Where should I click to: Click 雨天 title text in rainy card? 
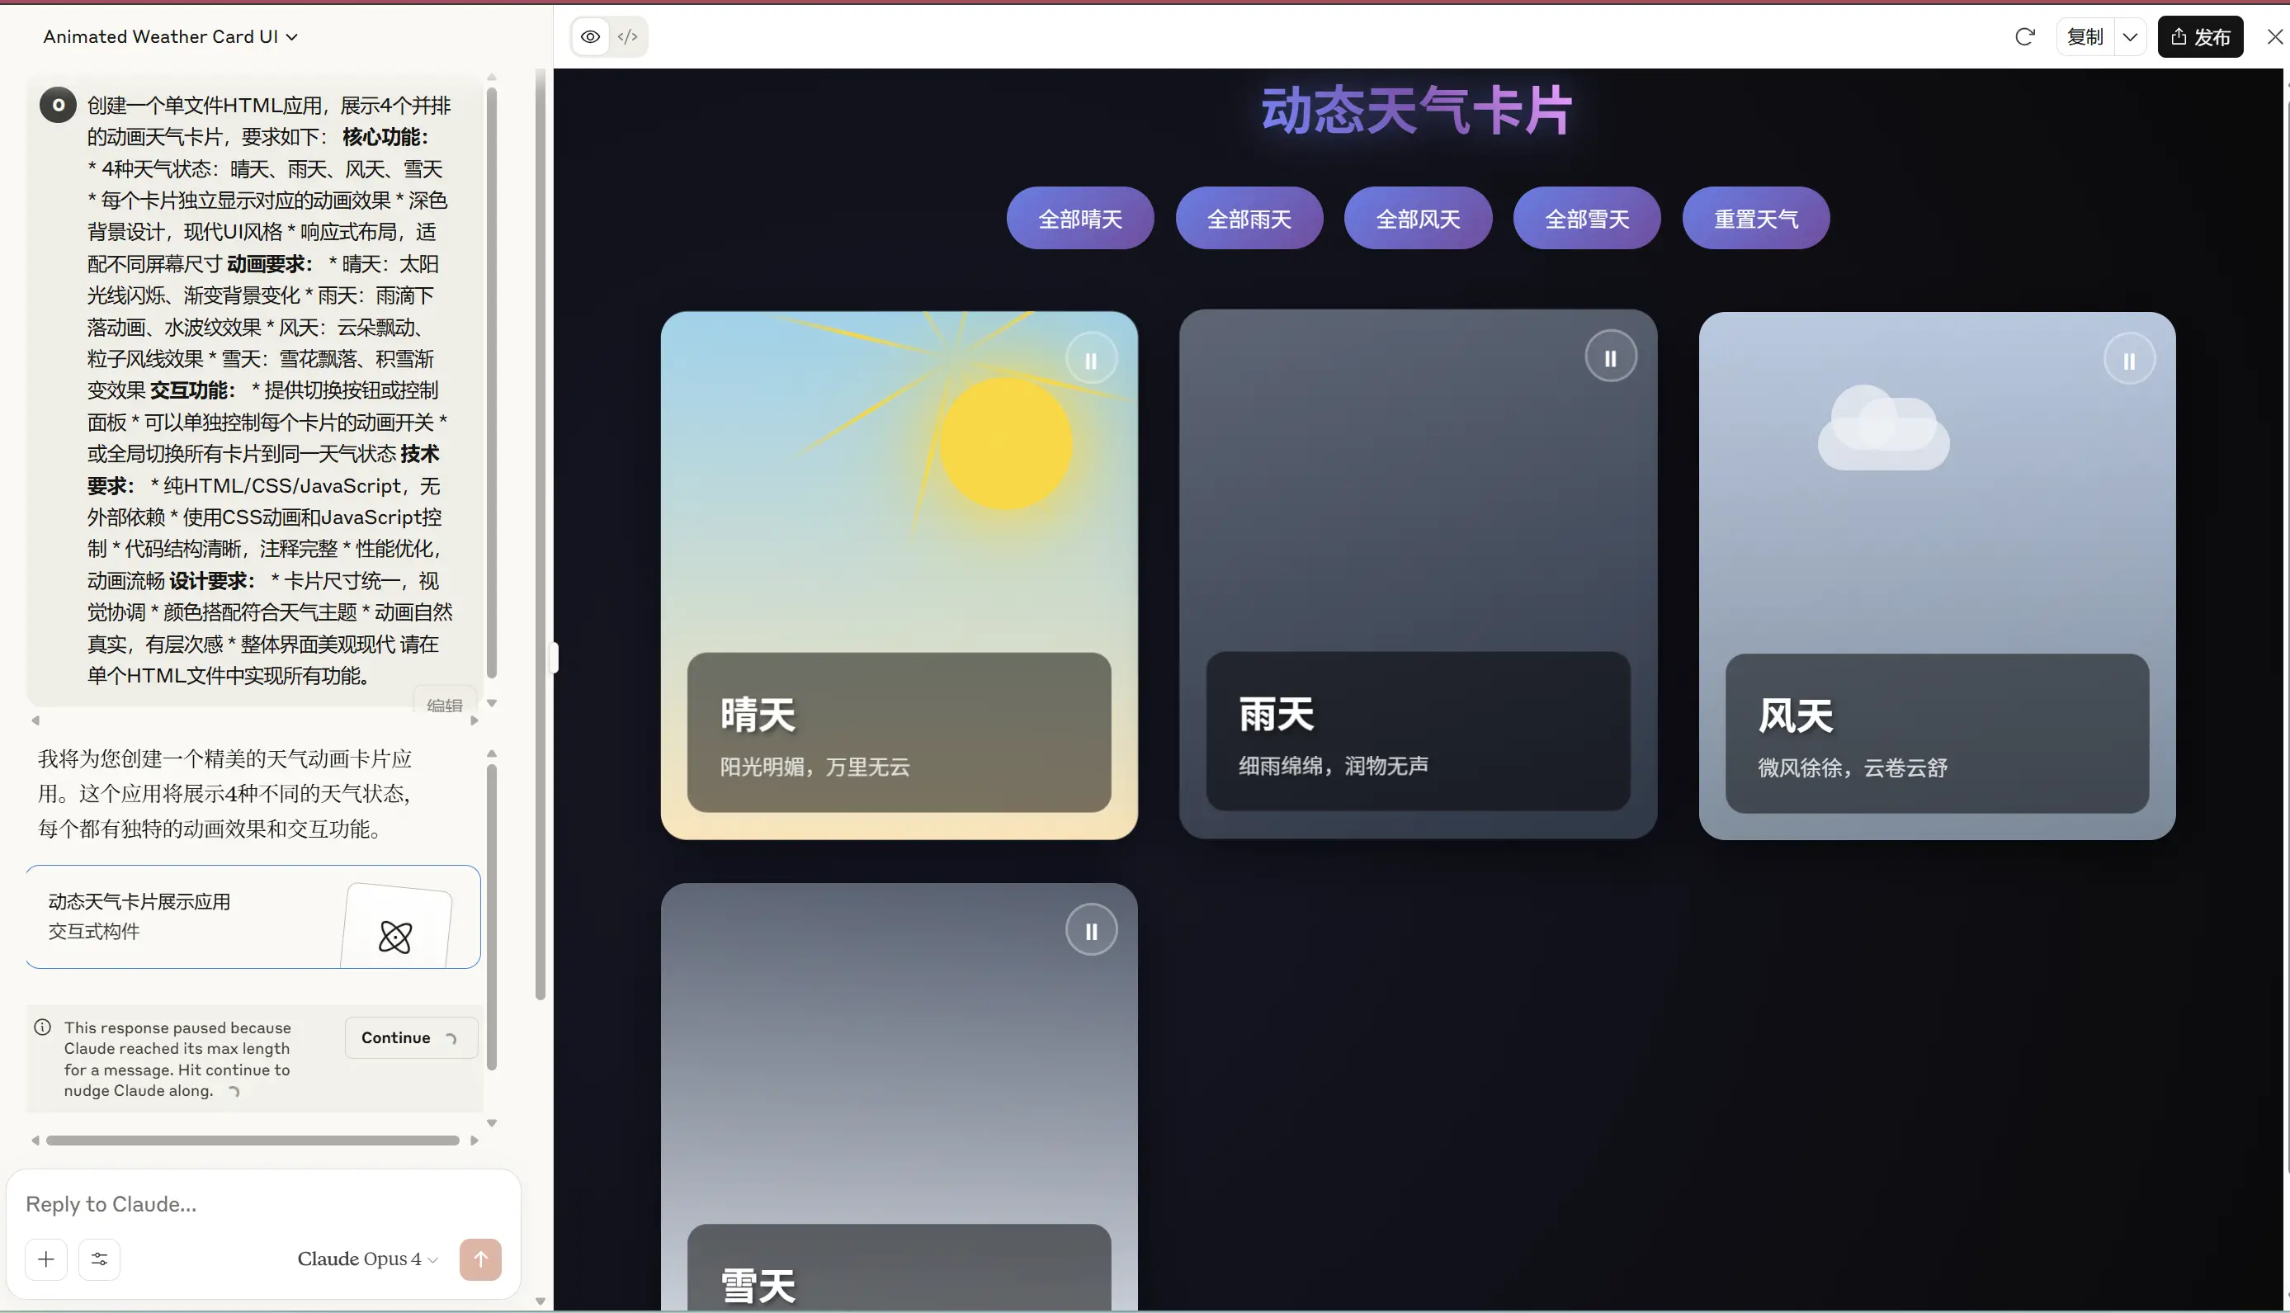point(1277,714)
